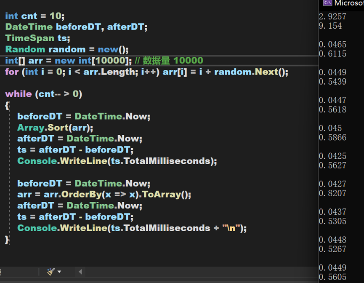Click the horizontal scrollbar left arrow
The height and width of the screenshot is (283, 364).
tap(80, 272)
